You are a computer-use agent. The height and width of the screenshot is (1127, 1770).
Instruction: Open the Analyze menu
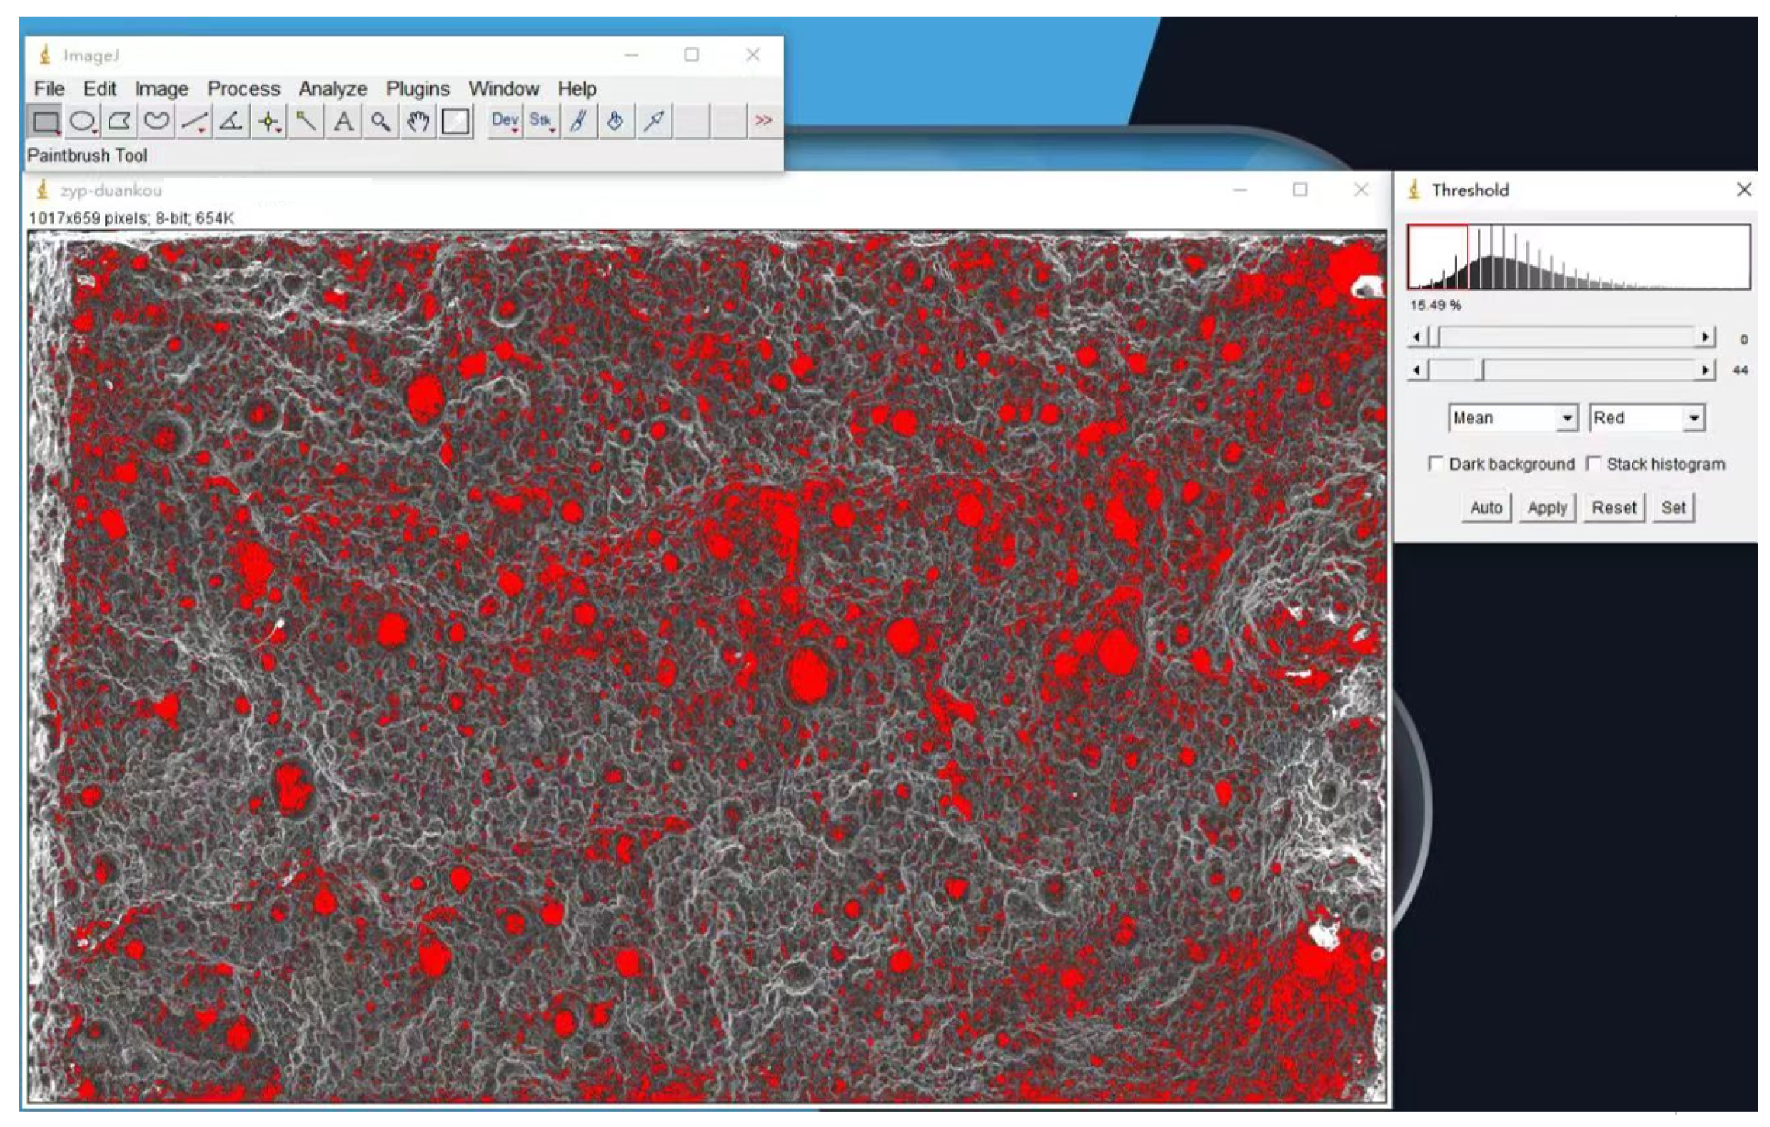[x=332, y=88]
